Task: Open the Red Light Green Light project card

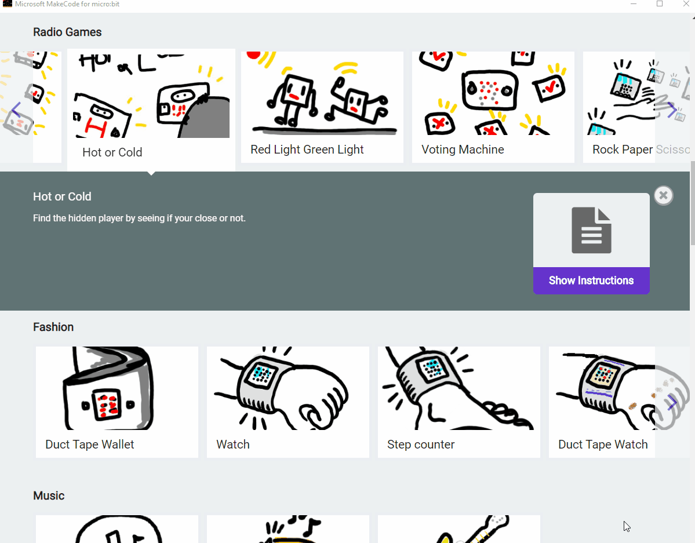Action: (322, 107)
